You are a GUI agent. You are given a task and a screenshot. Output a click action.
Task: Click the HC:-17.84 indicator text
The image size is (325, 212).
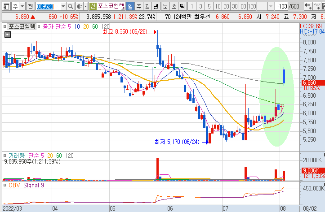(x=312, y=31)
